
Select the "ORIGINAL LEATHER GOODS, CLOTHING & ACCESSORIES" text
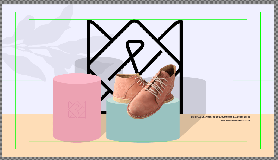(x=220, y=117)
